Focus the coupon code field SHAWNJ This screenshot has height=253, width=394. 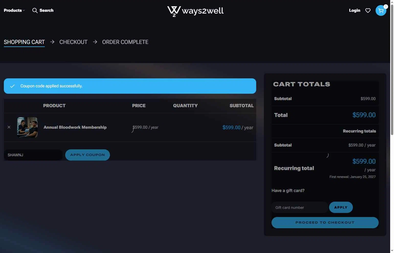point(33,155)
